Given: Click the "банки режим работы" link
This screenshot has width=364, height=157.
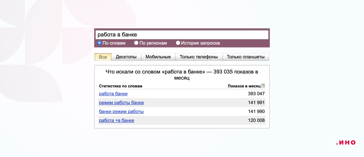Looking at the screenshot, I should coord(121,112).
